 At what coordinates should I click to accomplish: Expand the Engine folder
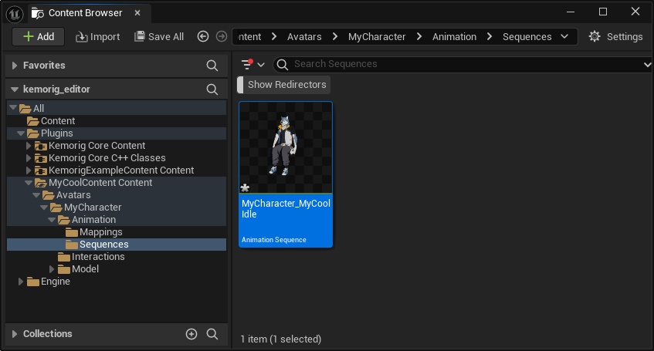click(x=22, y=282)
